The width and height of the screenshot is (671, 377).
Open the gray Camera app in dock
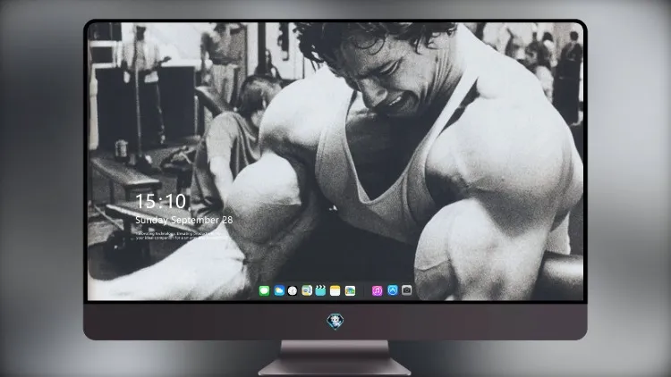click(406, 290)
